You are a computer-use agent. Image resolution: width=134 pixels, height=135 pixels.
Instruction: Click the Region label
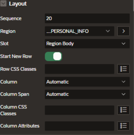click(8, 31)
